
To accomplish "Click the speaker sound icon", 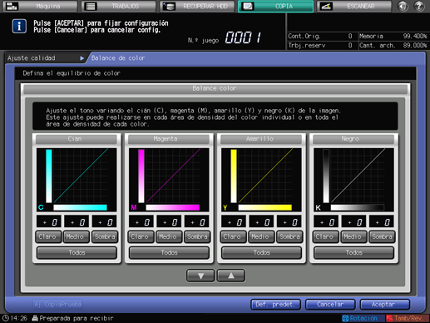I will click(403, 6).
